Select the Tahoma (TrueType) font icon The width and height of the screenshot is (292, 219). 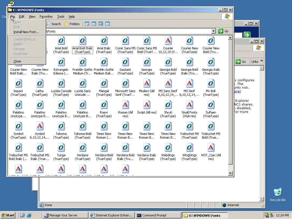(x=61, y=126)
